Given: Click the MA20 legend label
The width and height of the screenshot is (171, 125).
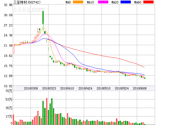Looking at the screenshot, I should click(x=115, y=2).
